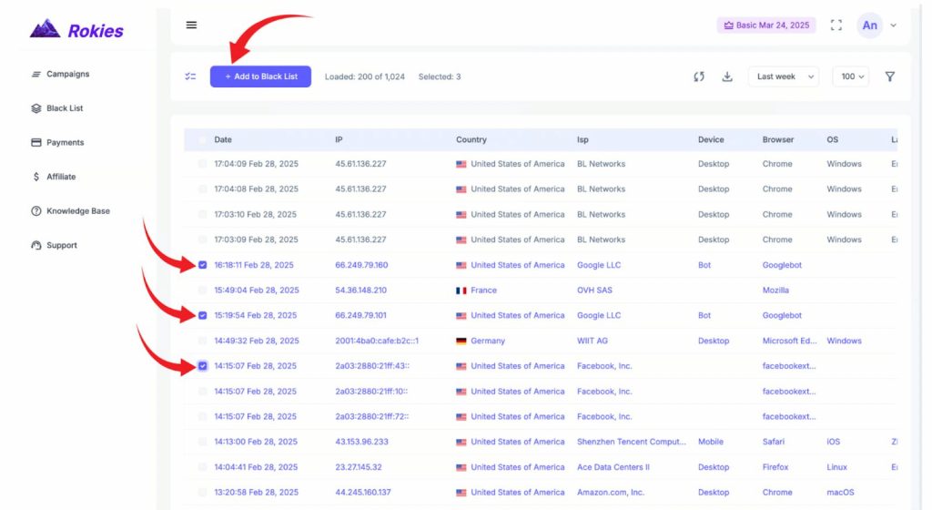Open Support page
The height and width of the screenshot is (510, 932).
click(62, 245)
